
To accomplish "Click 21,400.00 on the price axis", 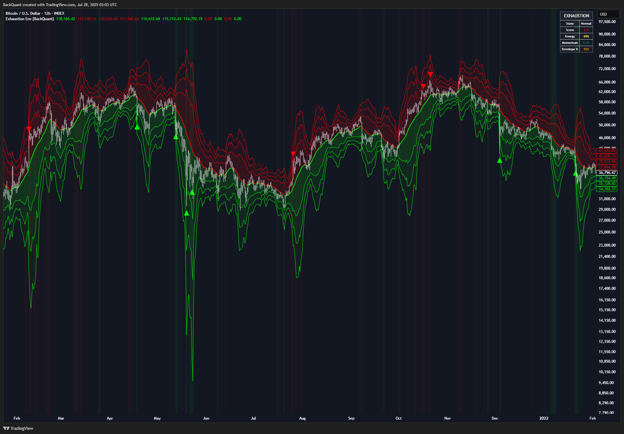I will (607, 256).
